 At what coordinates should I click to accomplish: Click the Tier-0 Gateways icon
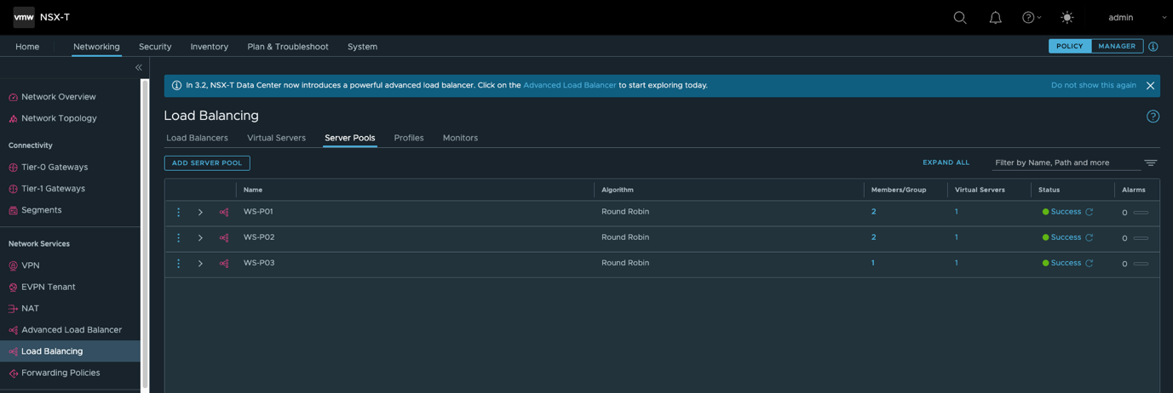click(x=13, y=168)
